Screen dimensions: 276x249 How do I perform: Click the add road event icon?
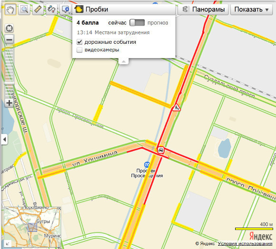[x=66, y=10]
